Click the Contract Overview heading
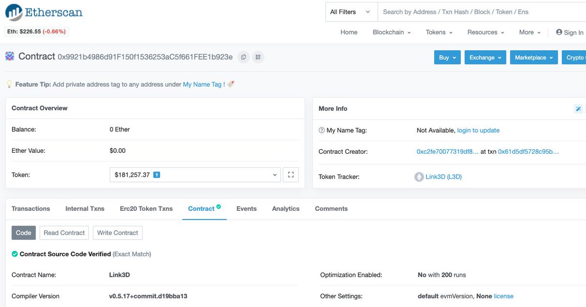 tap(40, 108)
